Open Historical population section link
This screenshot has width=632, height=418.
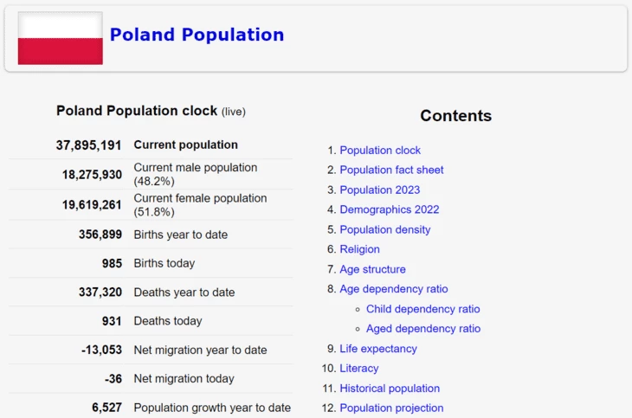coord(390,389)
